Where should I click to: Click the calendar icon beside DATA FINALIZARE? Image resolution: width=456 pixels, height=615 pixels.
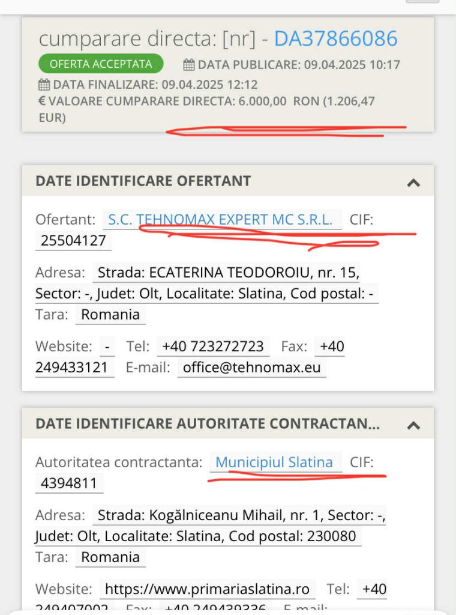click(44, 85)
